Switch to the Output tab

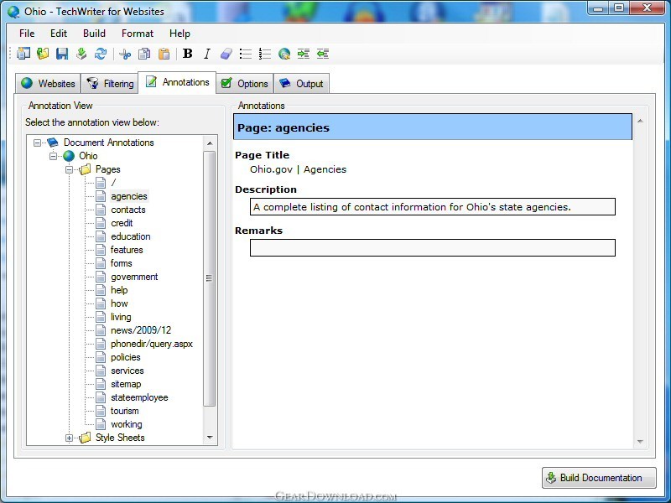[301, 83]
